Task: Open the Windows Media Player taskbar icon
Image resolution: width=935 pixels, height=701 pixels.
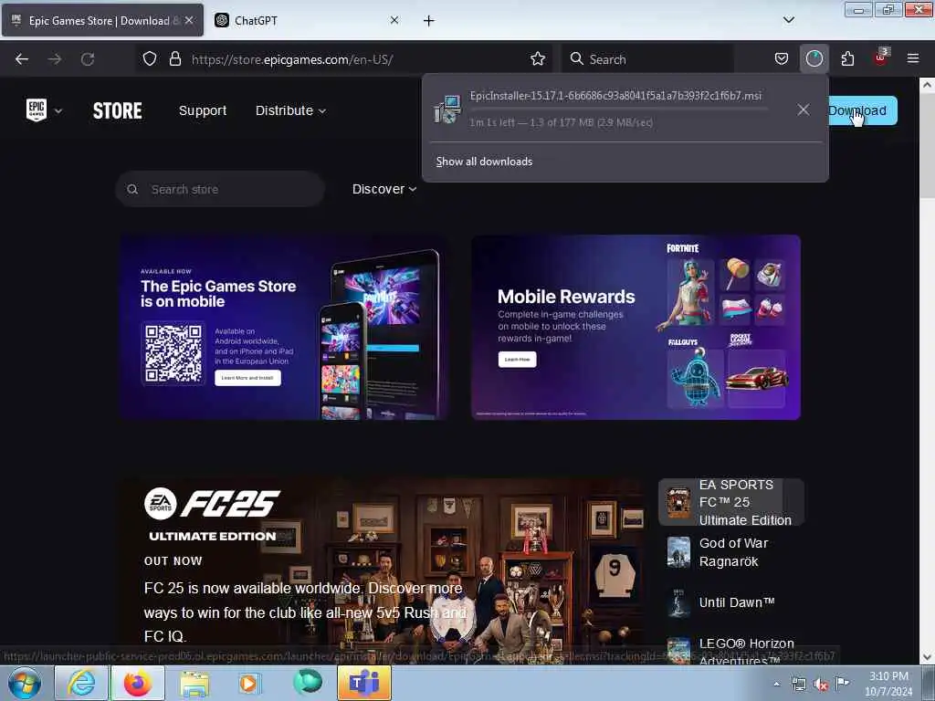Action: tap(248, 683)
